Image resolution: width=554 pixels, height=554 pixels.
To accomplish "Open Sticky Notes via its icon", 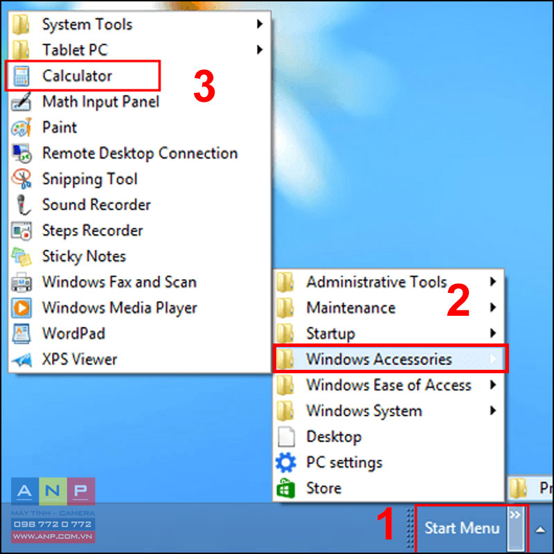I will click(x=21, y=256).
